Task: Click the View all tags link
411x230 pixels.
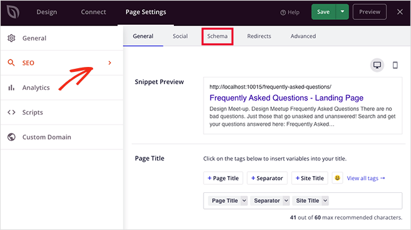Action: 366,178
